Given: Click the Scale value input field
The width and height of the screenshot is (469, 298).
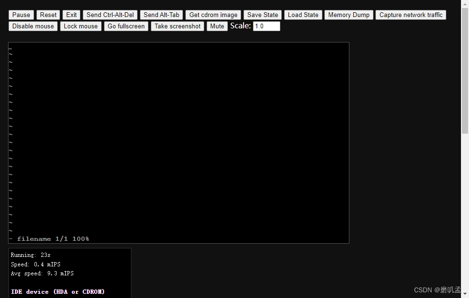Looking at the screenshot, I should pos(266,26).
